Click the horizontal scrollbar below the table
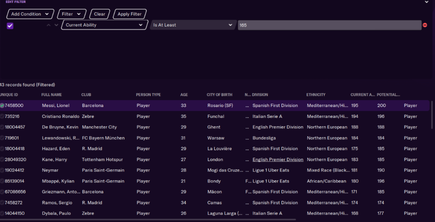Viewport: 435px width, 222px height. pyautogui.click(x=148, y=219)
